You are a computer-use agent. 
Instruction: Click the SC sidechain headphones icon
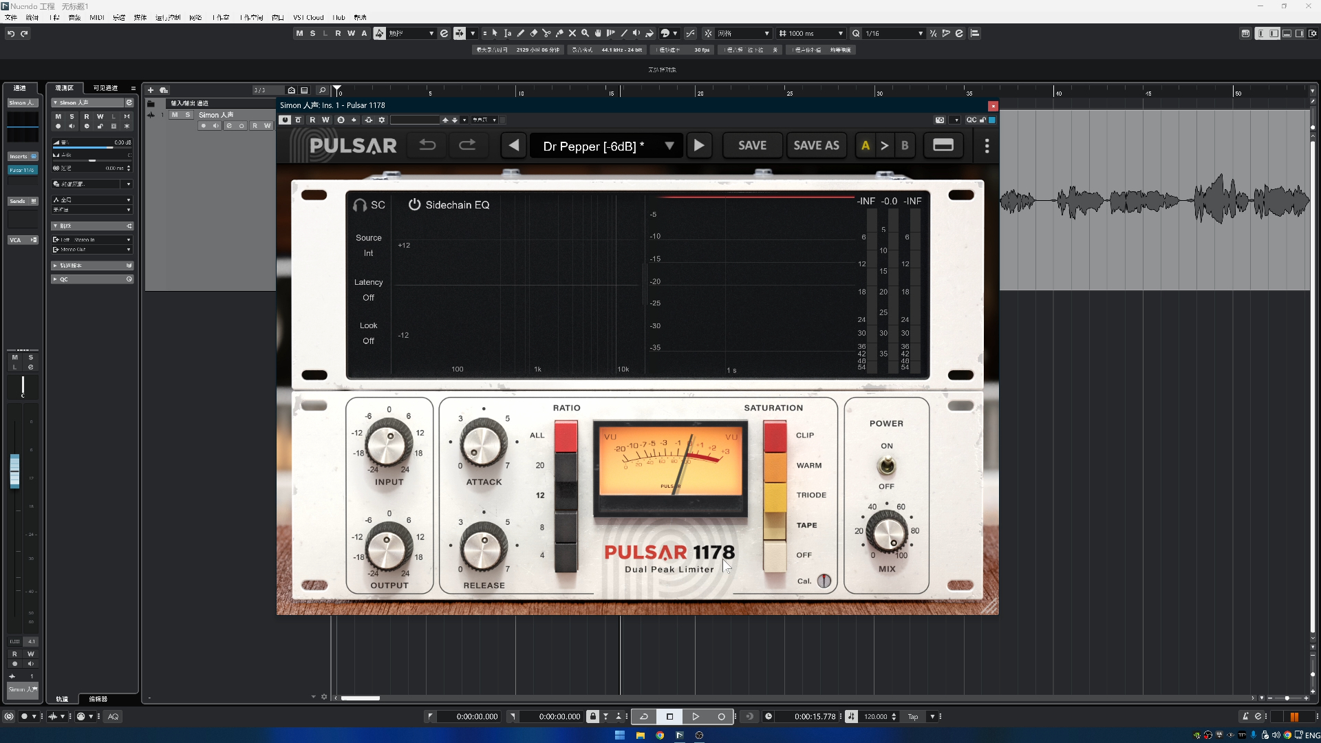359,205
